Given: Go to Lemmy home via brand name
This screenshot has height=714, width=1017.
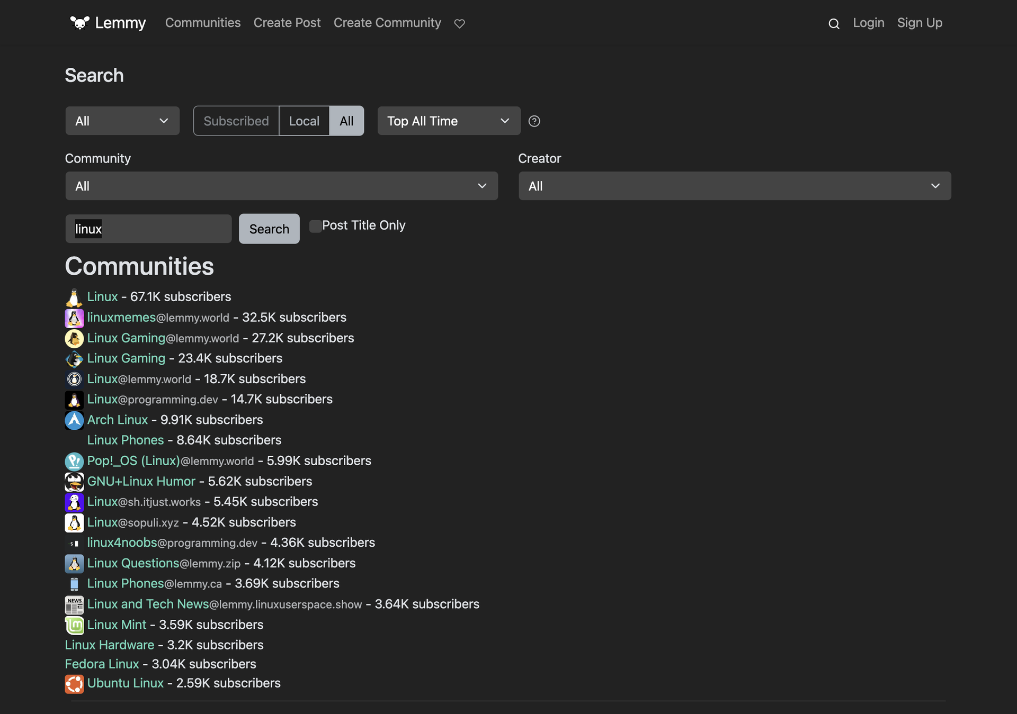Looking at the screenshot, I should point(120,23).
